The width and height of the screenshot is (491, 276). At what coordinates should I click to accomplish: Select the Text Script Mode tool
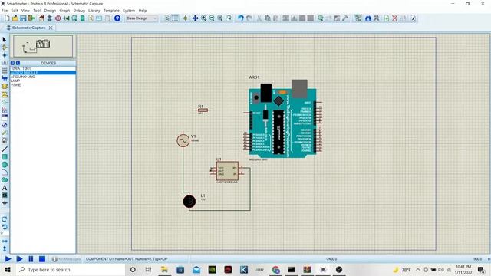coord(5,71)
